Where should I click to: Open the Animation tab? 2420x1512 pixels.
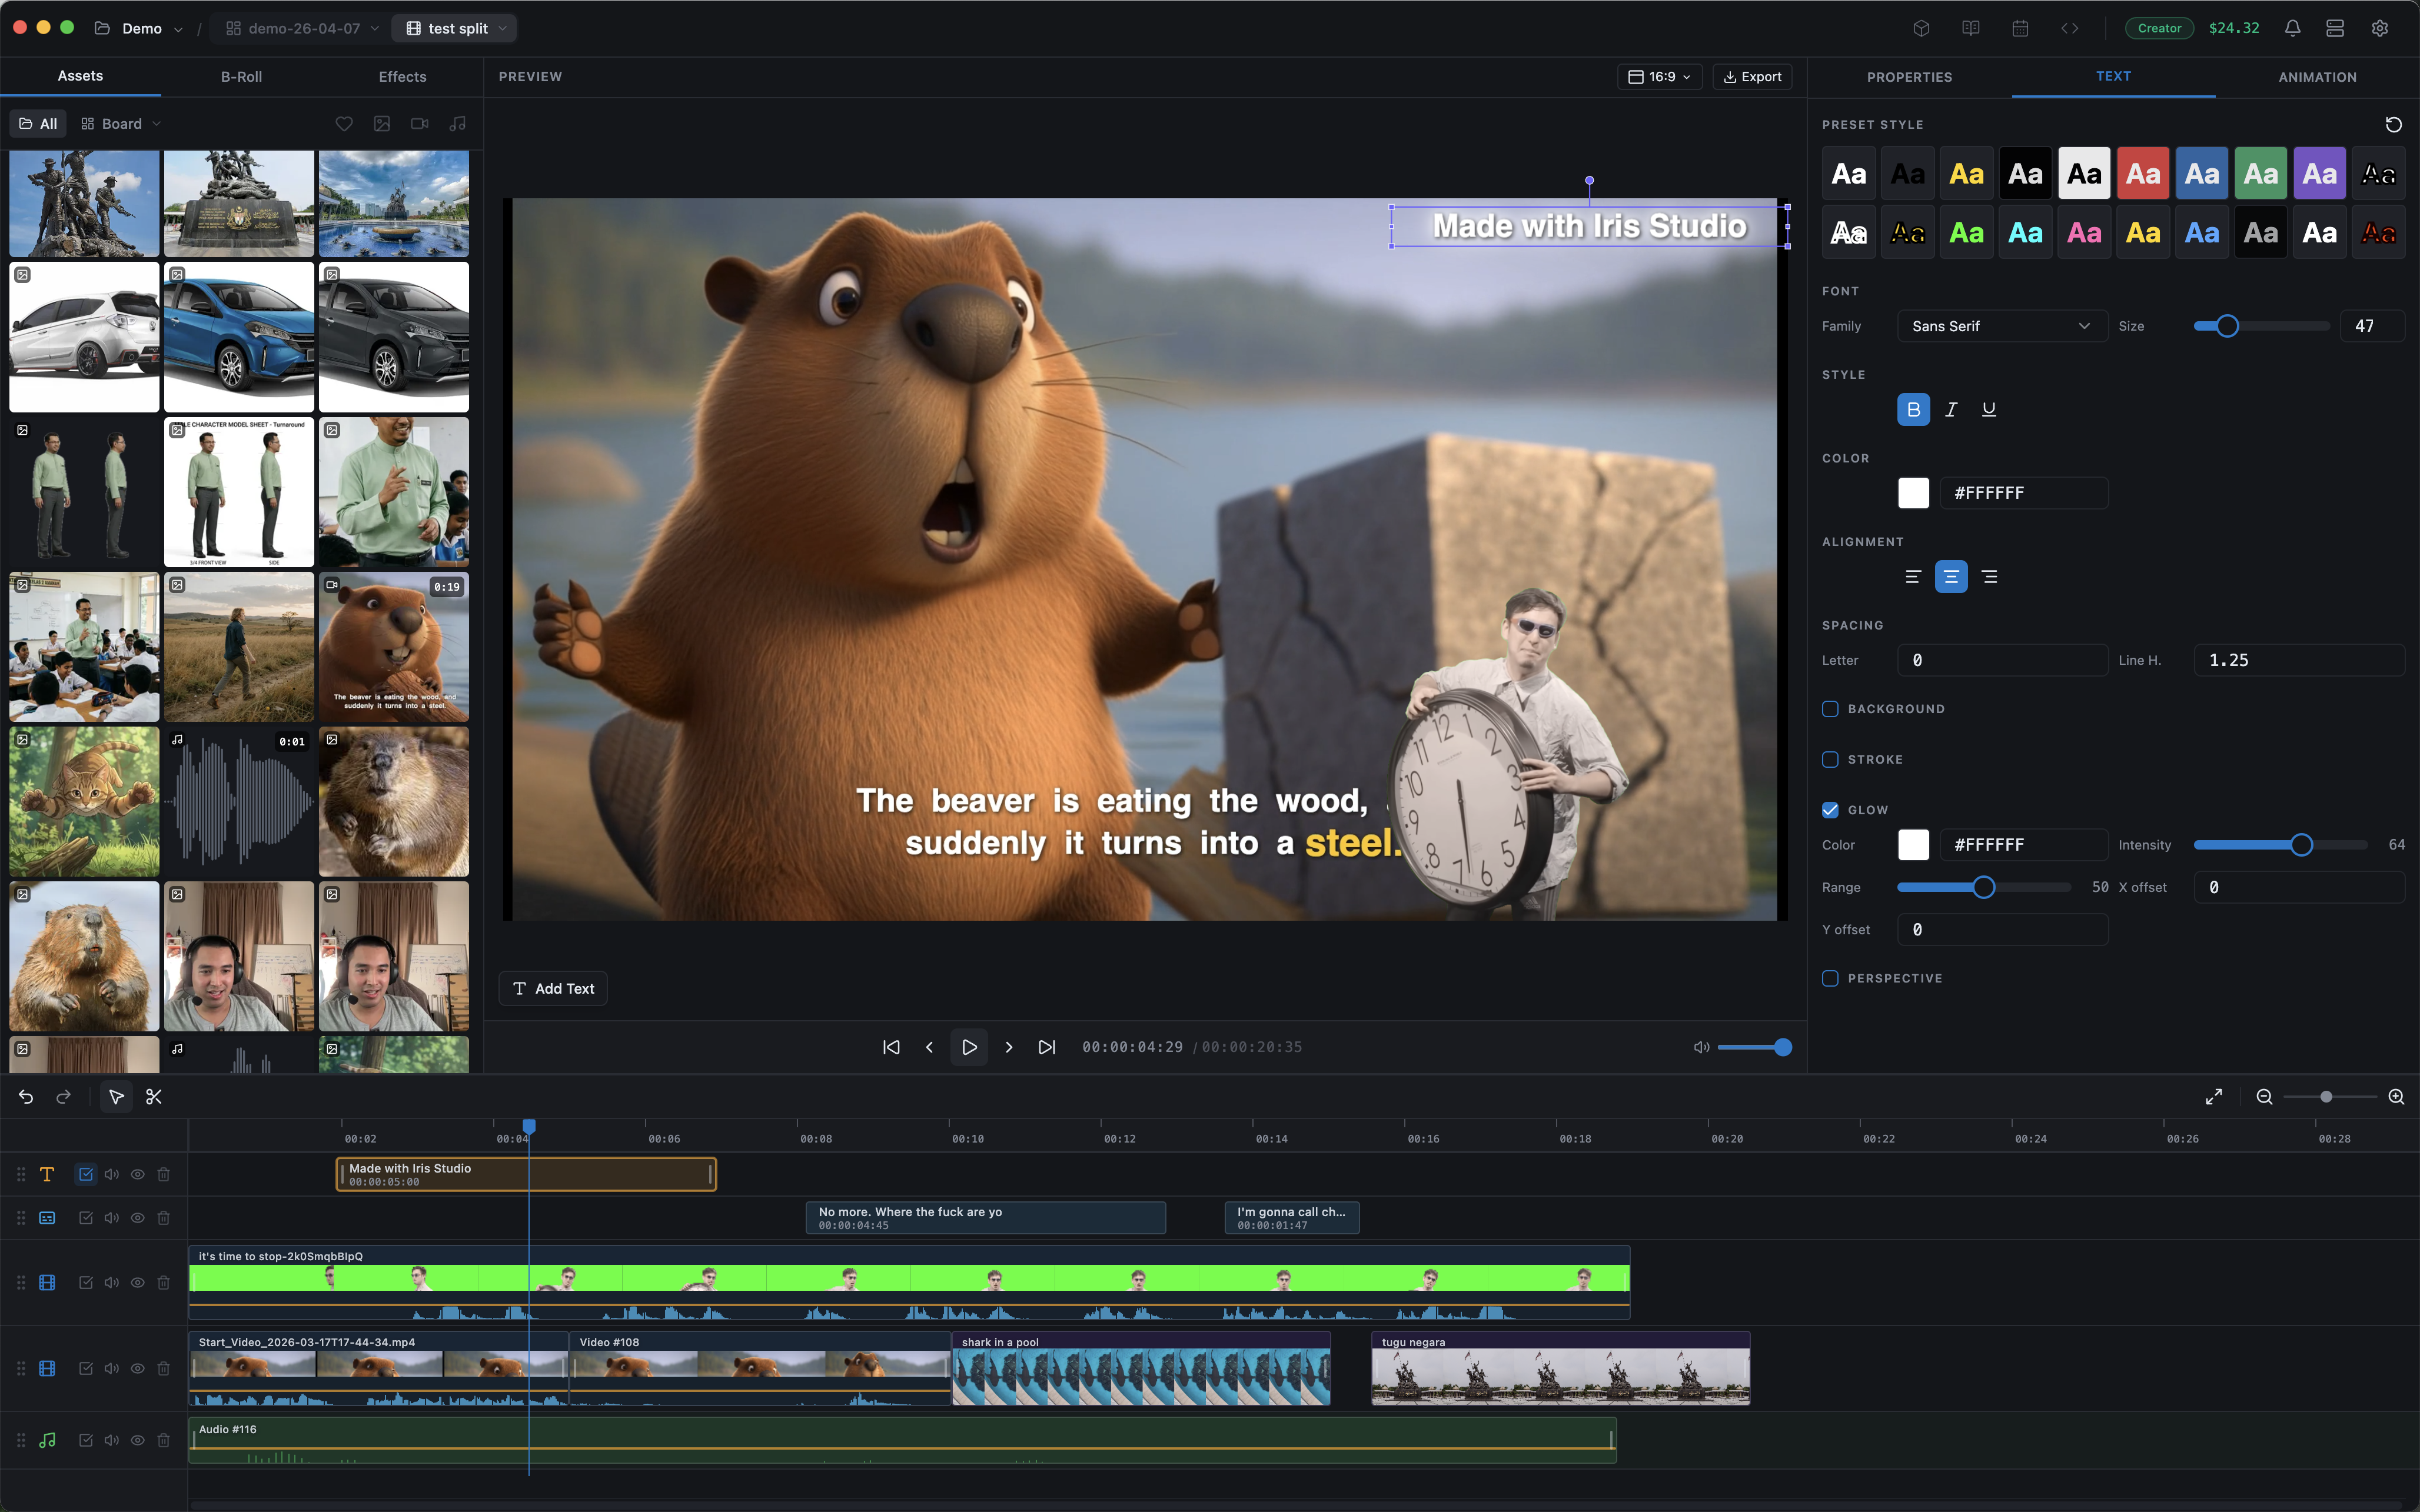point(2317,77)
